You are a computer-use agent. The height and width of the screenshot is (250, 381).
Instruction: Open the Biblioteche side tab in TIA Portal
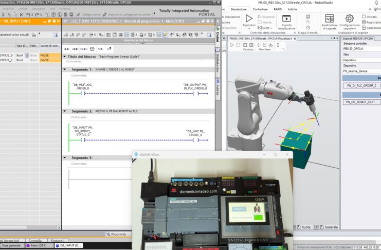217,62
